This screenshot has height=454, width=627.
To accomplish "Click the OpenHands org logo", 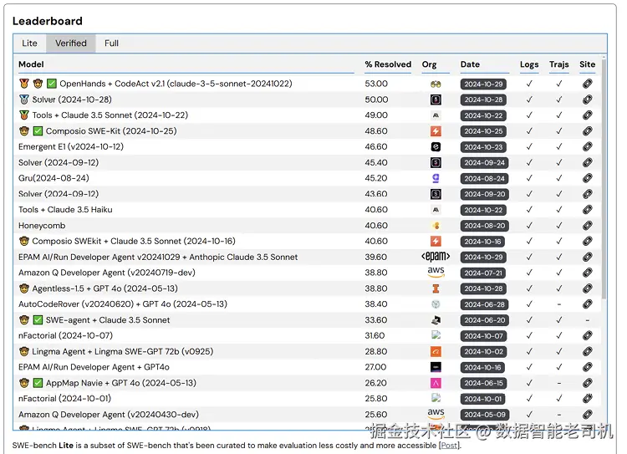I will [x=436, y=84].
